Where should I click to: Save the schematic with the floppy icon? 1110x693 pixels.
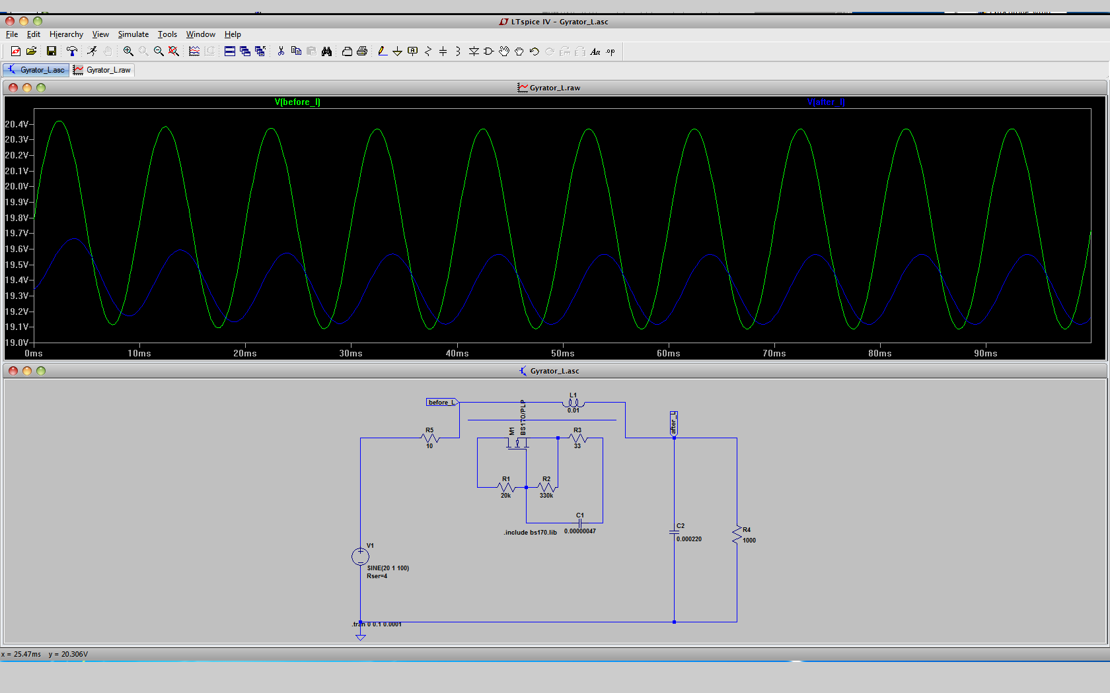[51, 51]
